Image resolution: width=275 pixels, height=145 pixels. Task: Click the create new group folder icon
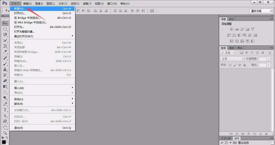point(255,134)
